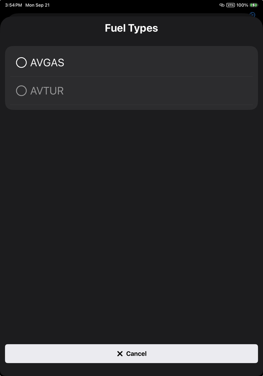Click the Fuel Types sheet title

pos(131,28)
